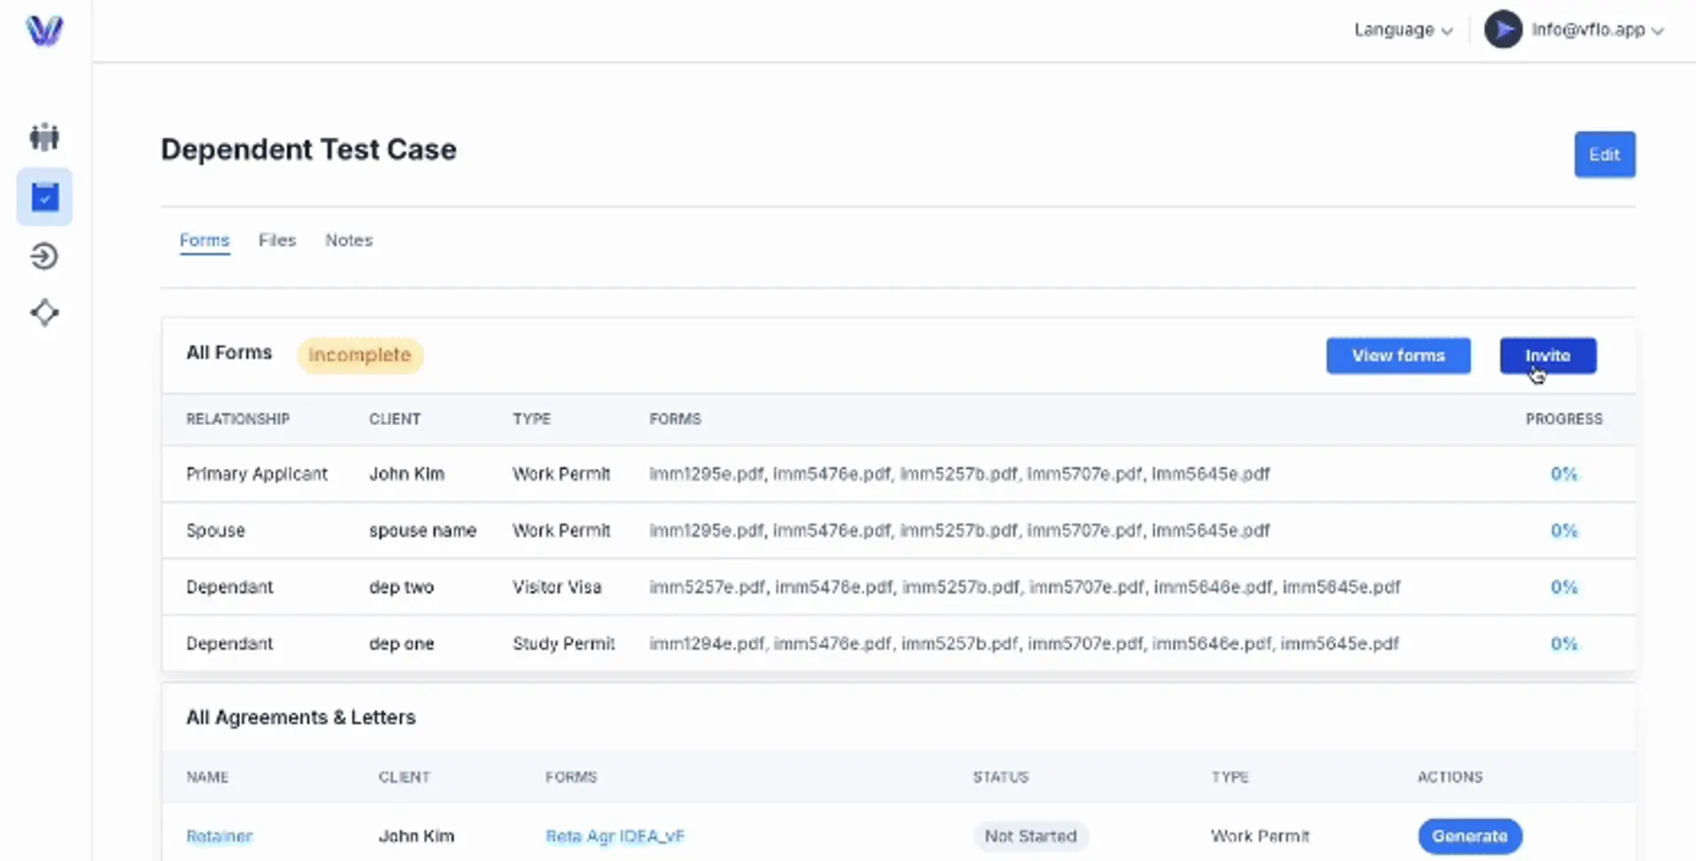Switch to the Notes tab
Screen dimensions: 1696x861
click(349, 240)
